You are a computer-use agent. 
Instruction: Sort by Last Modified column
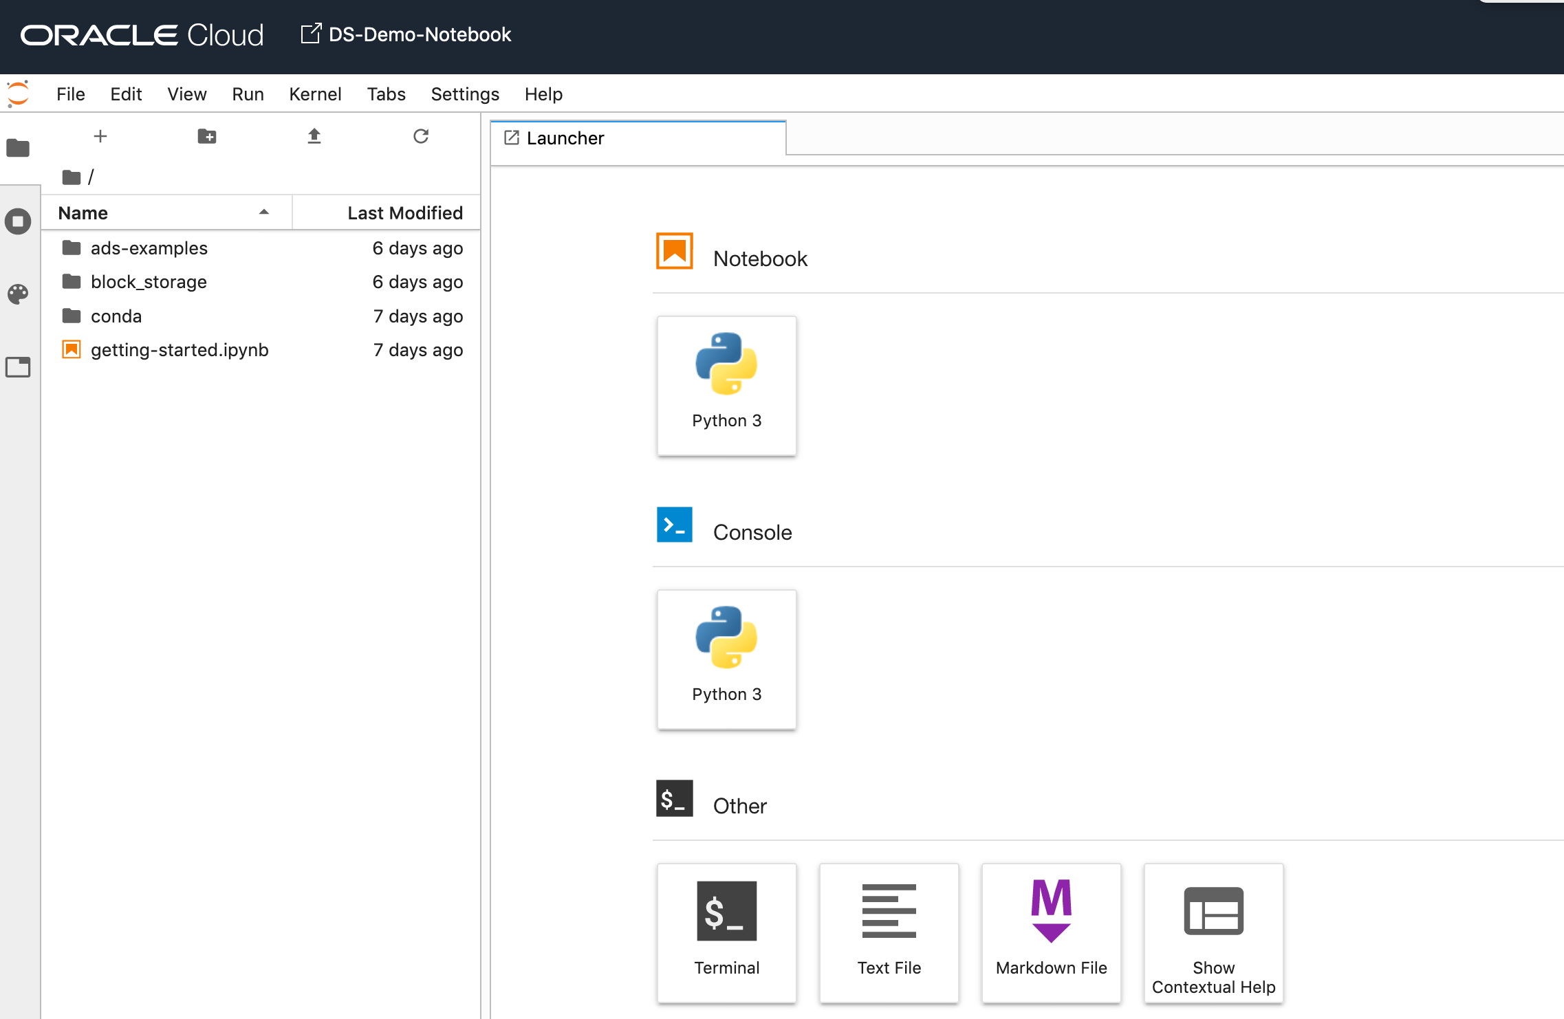404,213
